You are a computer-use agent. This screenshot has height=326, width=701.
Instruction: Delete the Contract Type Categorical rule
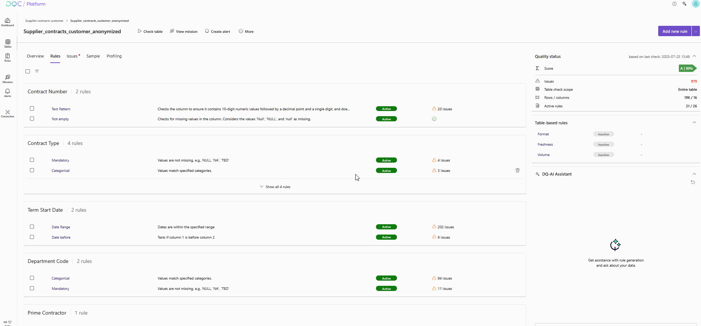518,170
